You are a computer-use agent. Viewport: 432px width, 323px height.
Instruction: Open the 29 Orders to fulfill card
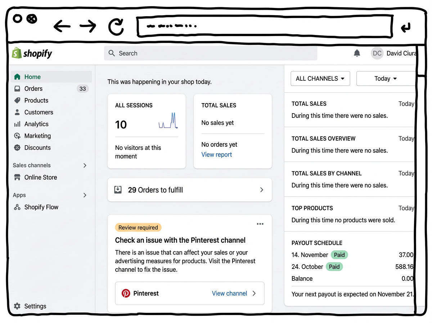[x=190, y=190]
